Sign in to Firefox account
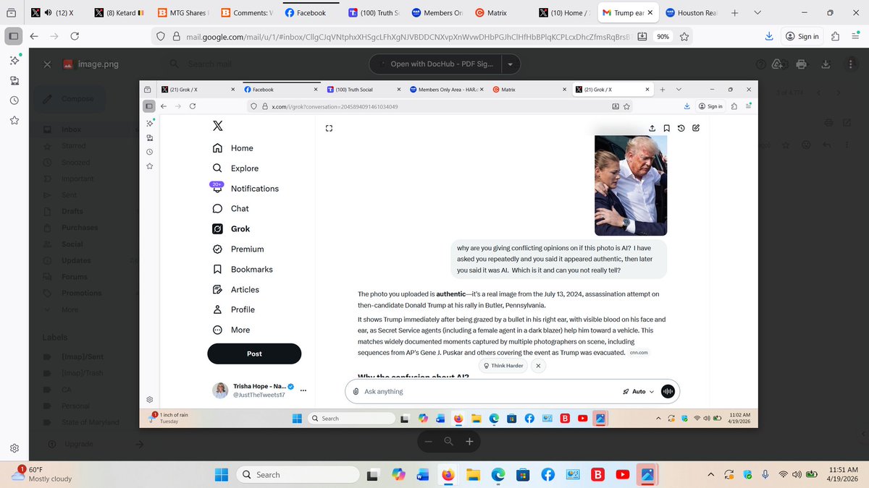The height and width of the screenshot is (488, 869). click(802, 36)
